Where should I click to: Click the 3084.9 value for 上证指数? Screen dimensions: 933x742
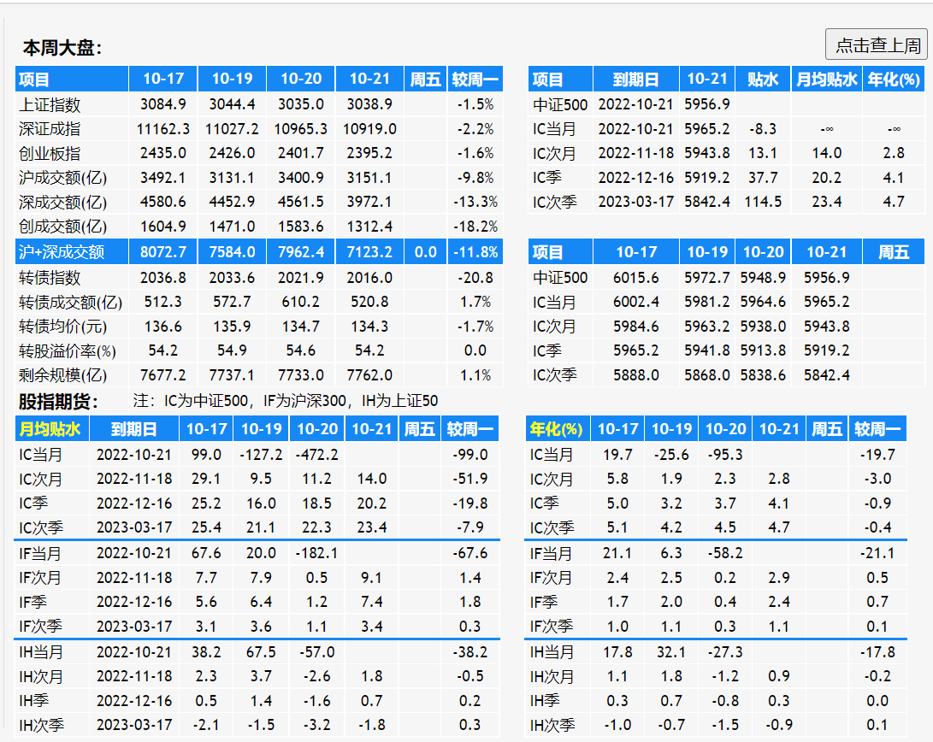click(x=163, y=104)
